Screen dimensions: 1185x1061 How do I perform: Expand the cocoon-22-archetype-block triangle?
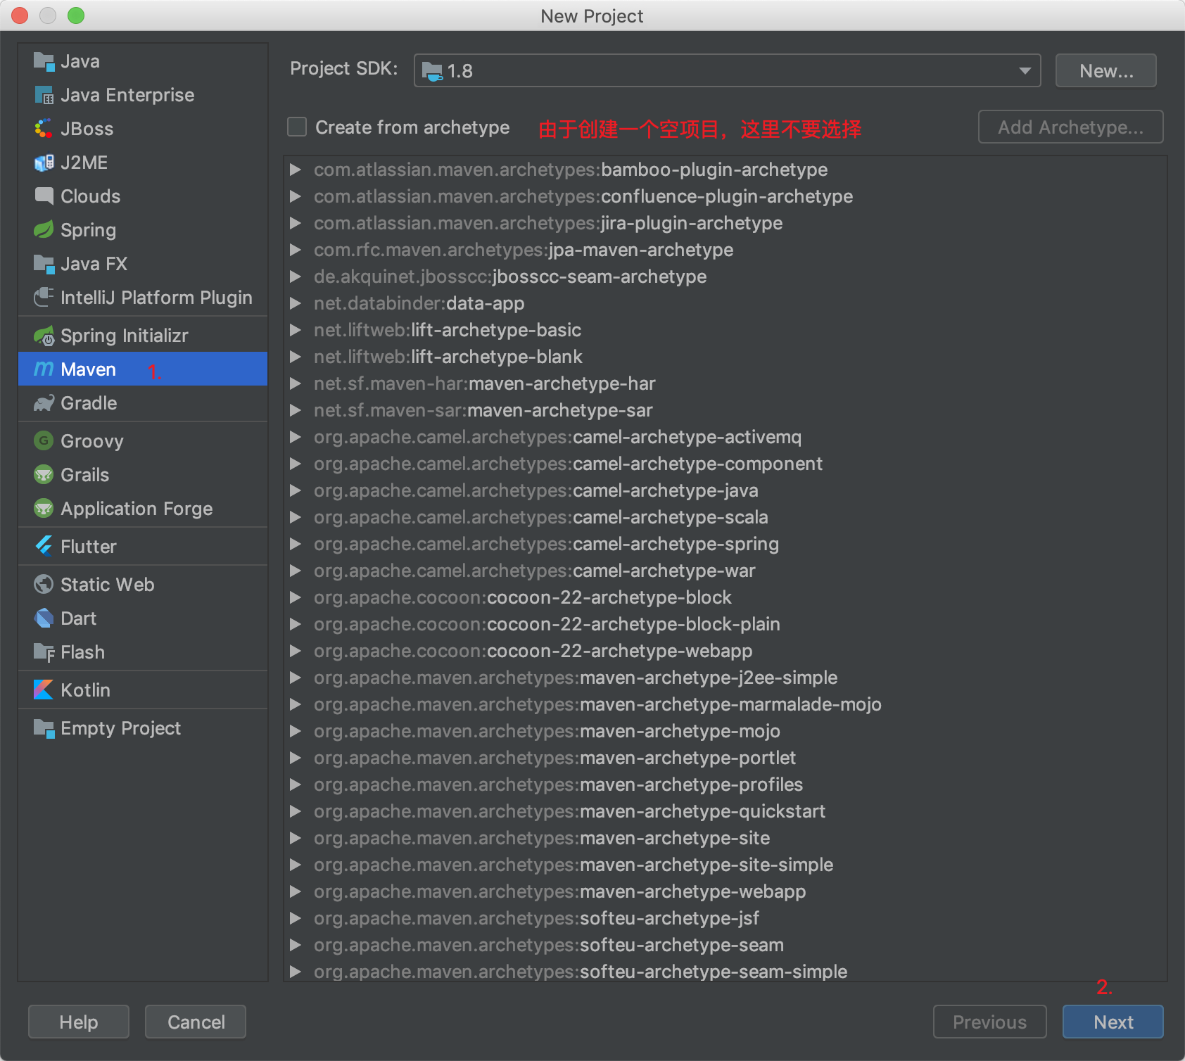[296, 597]
